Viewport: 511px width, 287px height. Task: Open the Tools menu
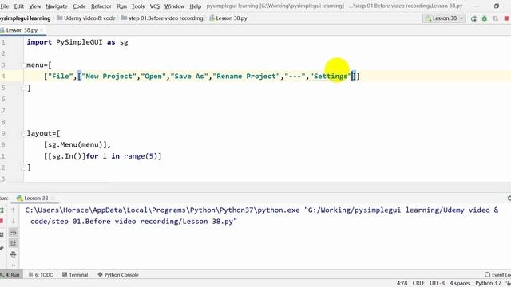(138, 6)
